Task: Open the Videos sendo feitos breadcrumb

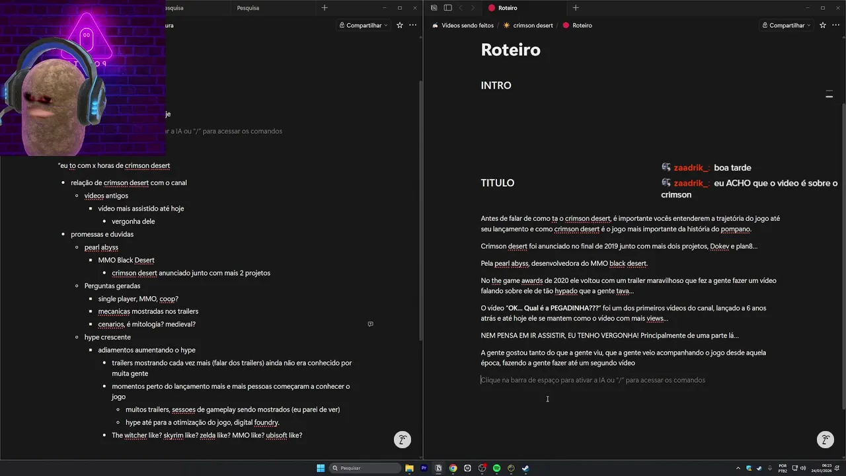Action: point(463,25)
